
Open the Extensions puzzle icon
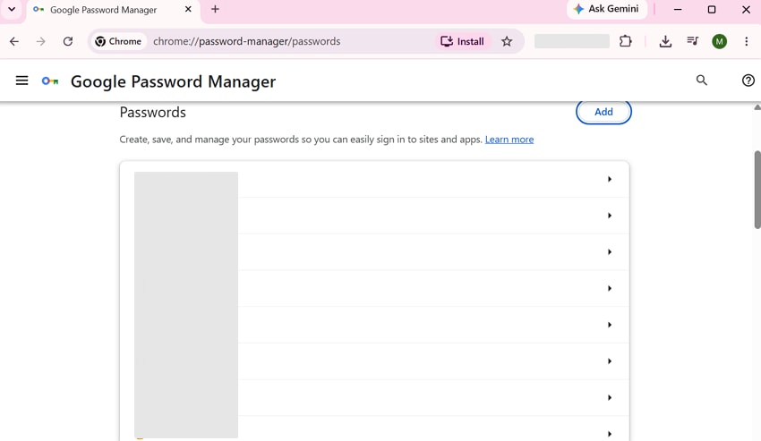coord(626,41)
